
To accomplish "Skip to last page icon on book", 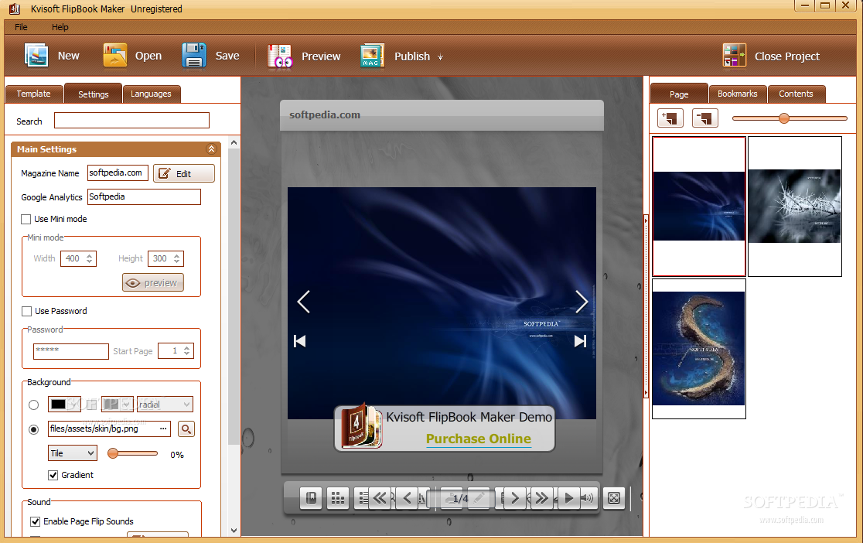I will click(x=580, y=341).
